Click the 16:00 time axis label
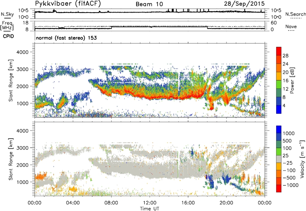 (188, 203)
